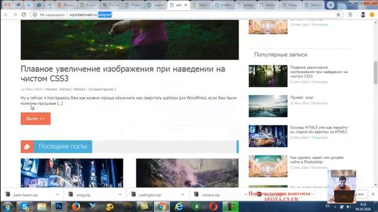Click the large featured forest image
The width and height of the screenshot is (378, 212).
(x=130, y=39)
